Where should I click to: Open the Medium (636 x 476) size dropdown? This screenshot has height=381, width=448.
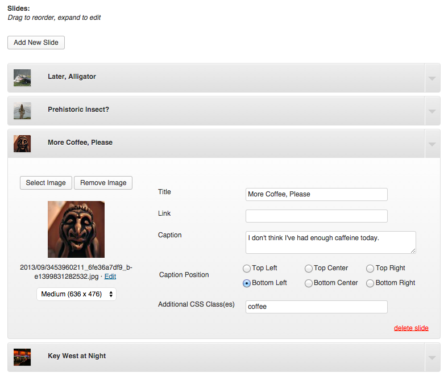pyautogui.click(x=76, y=294)
